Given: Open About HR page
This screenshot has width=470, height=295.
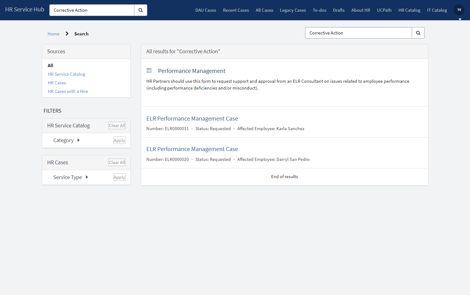Looking at the screenshot, I should [x=361, y=10].
